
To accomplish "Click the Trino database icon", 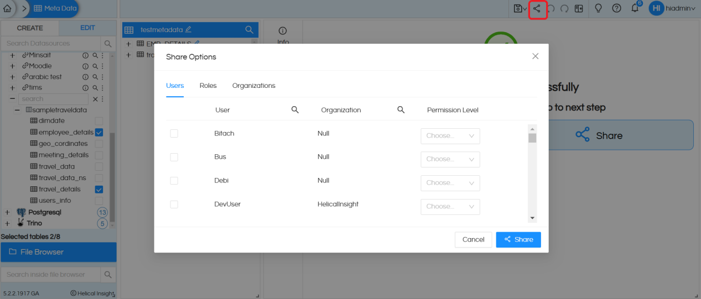I will pyautogui.click(x=21, y=223).
